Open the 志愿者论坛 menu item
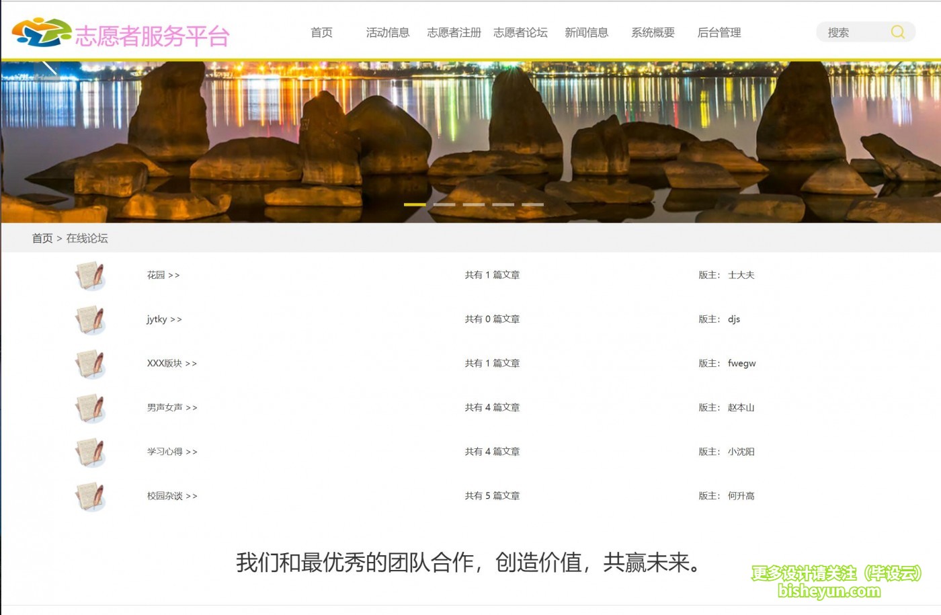 (x=520, y=32)
